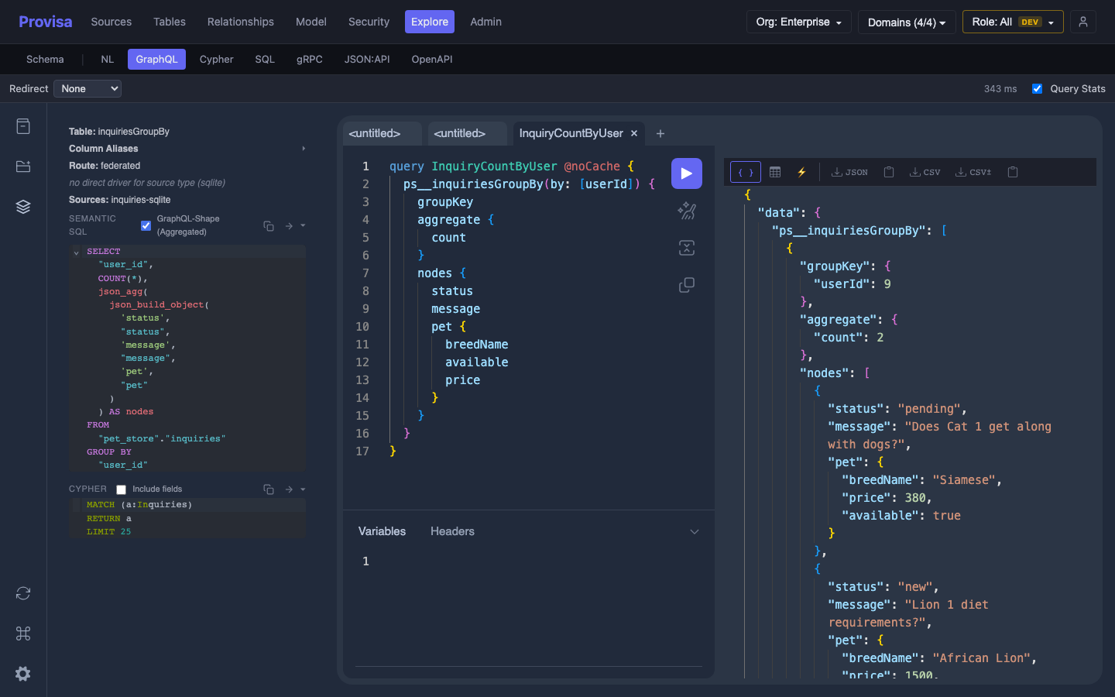Click the 'breedName' field in query editor
Image resolution: width=1115 pixels, height=697 pixels.
(x=477, y=345)
